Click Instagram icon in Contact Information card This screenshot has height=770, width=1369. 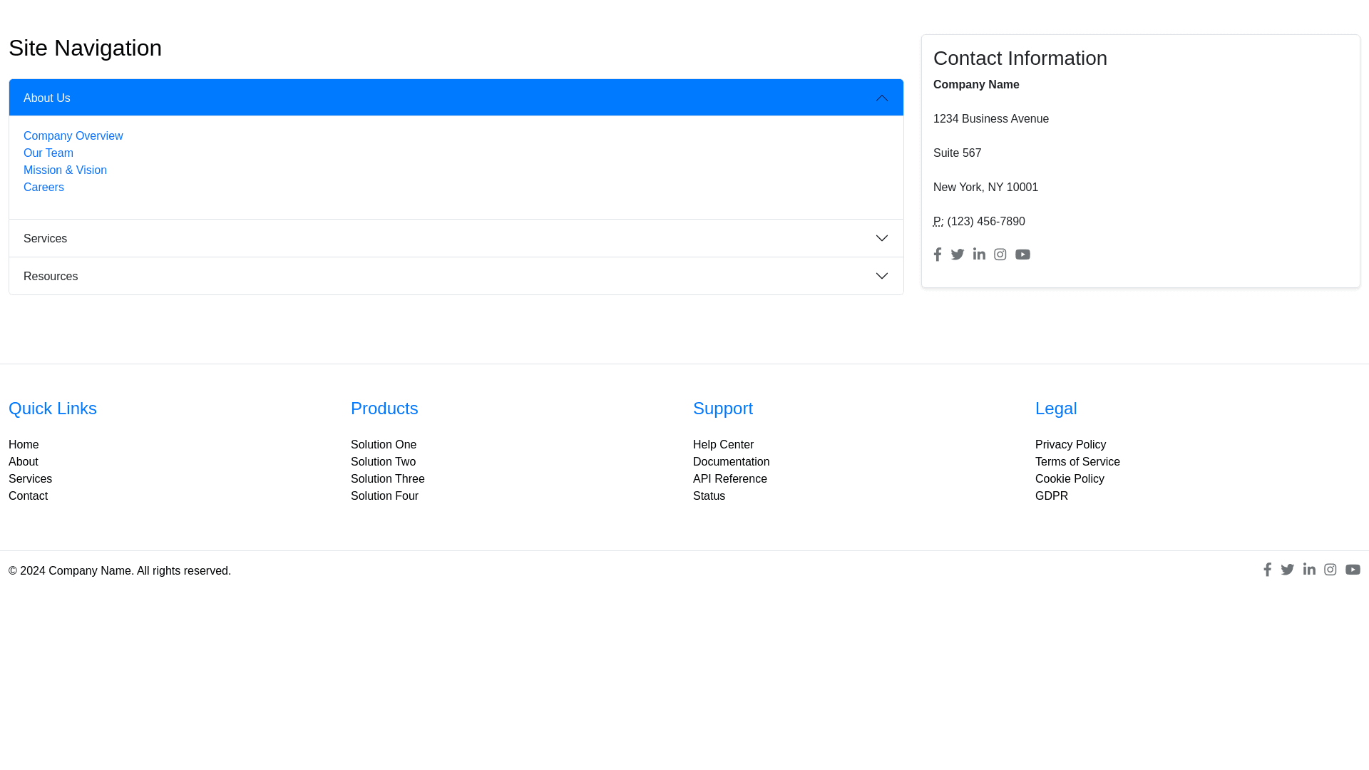[x=1000, y=255]
